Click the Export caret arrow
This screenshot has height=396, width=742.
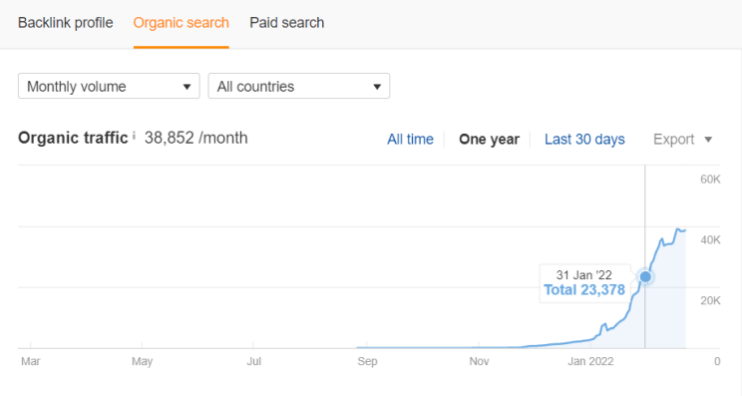[x=708, y=140]
